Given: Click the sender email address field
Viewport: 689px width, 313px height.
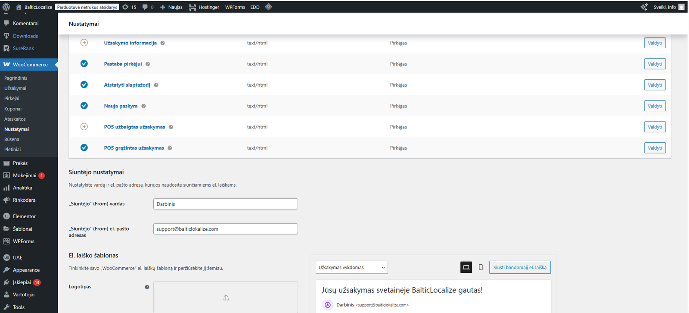Looking at the screenshot, I should 225,229.
